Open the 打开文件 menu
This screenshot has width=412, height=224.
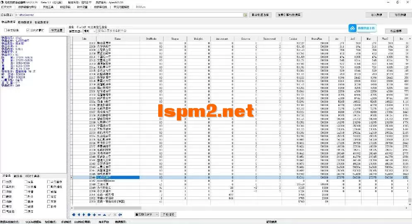[x=6, y=7]
